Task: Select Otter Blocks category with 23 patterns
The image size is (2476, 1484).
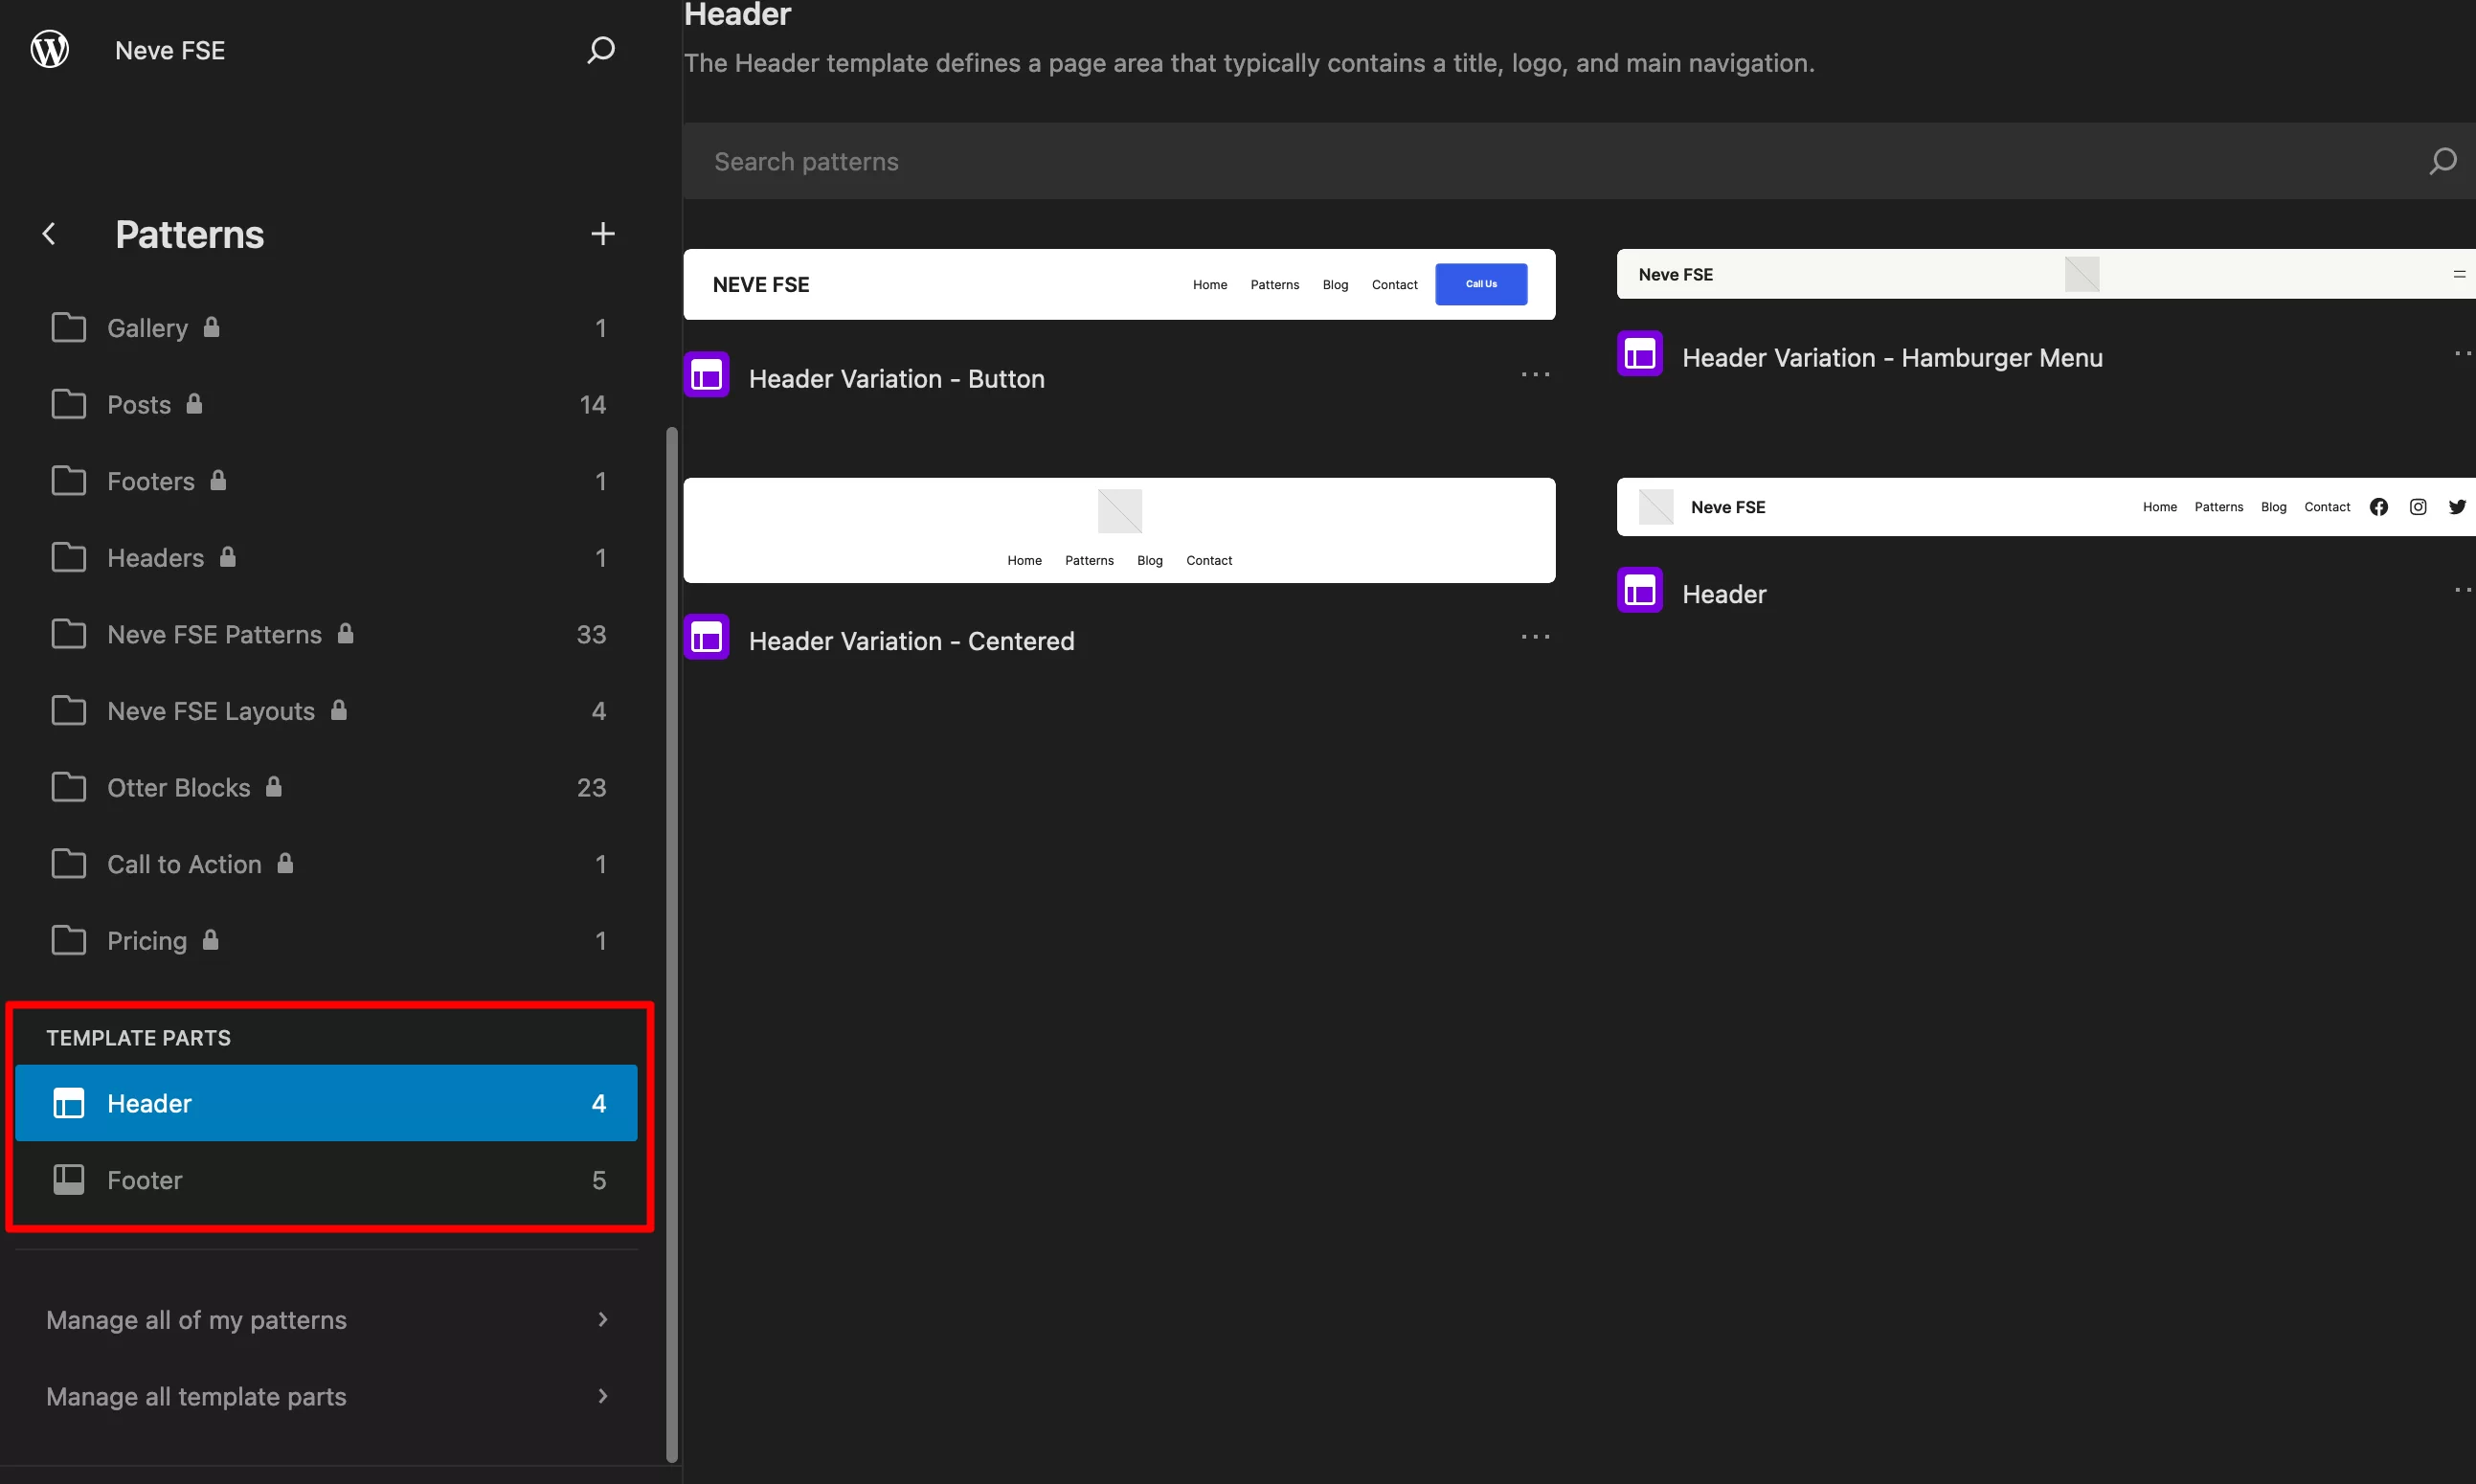Action: point(326,787)
